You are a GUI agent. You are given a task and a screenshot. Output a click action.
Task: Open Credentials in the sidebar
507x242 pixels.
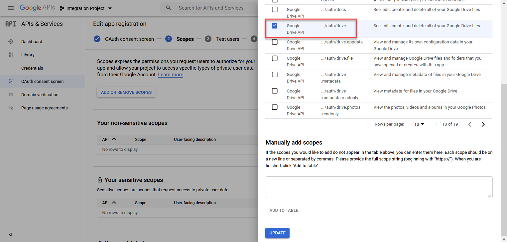[32, 68]
